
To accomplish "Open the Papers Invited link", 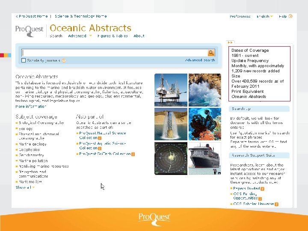I will tap(246, 188).
